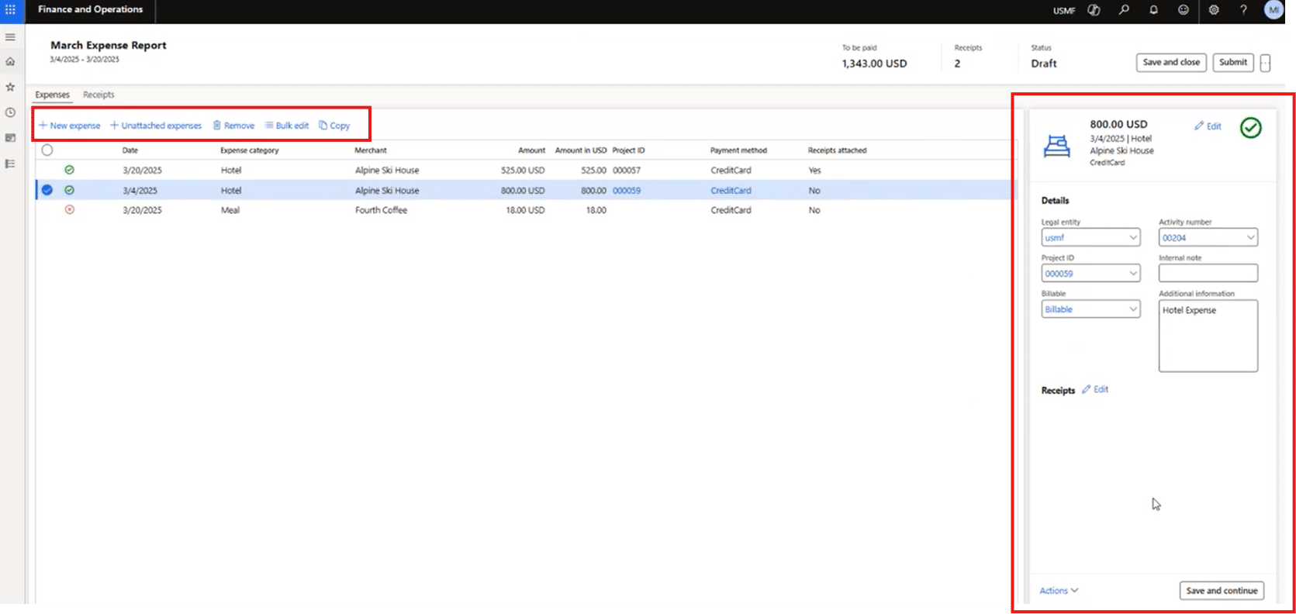This screenshot has height=614, width=1296.
Task: Click the Submit button
Action: (1232, 63)
